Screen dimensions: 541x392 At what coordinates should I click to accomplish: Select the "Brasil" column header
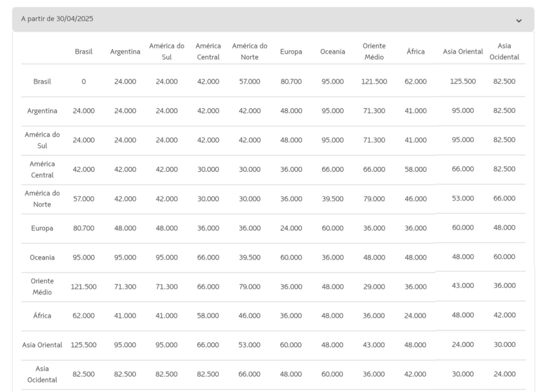click(83, 51)
